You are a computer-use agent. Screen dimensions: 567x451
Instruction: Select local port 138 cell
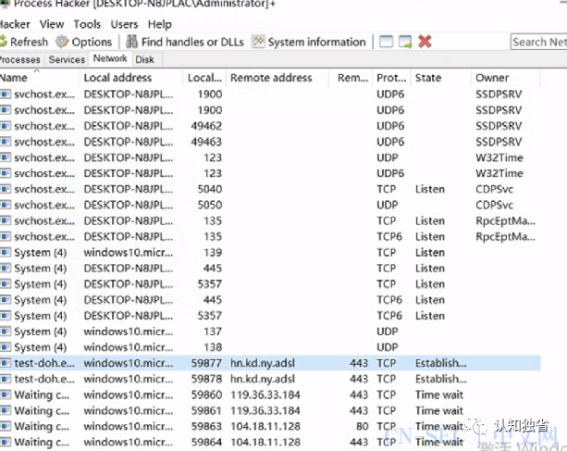[x=213, y=347]
